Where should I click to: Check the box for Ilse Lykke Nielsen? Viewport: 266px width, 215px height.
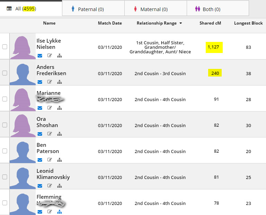5,47
